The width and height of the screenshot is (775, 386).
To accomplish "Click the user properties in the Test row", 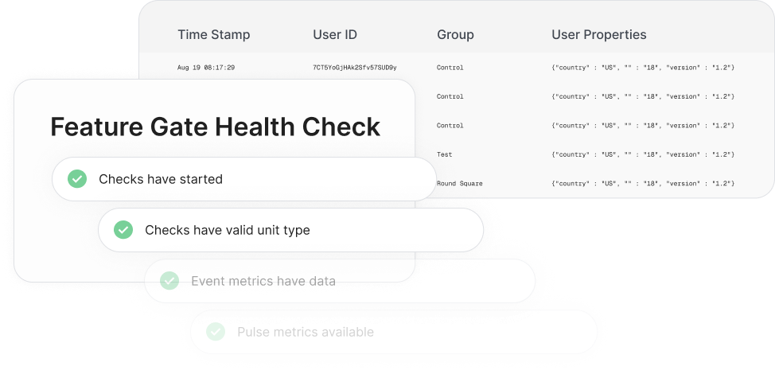I will [x=643, y=154].
